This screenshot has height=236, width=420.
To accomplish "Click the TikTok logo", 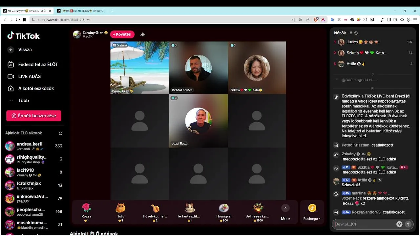I will pyautogui.click(x=24, y=36).
